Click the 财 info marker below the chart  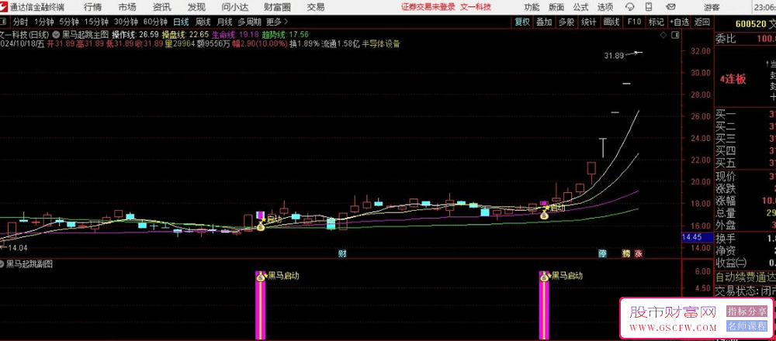(x=342, y=254)
